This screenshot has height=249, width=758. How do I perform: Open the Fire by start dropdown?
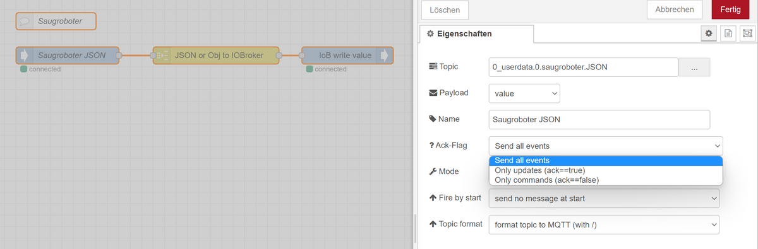[605, 199]
